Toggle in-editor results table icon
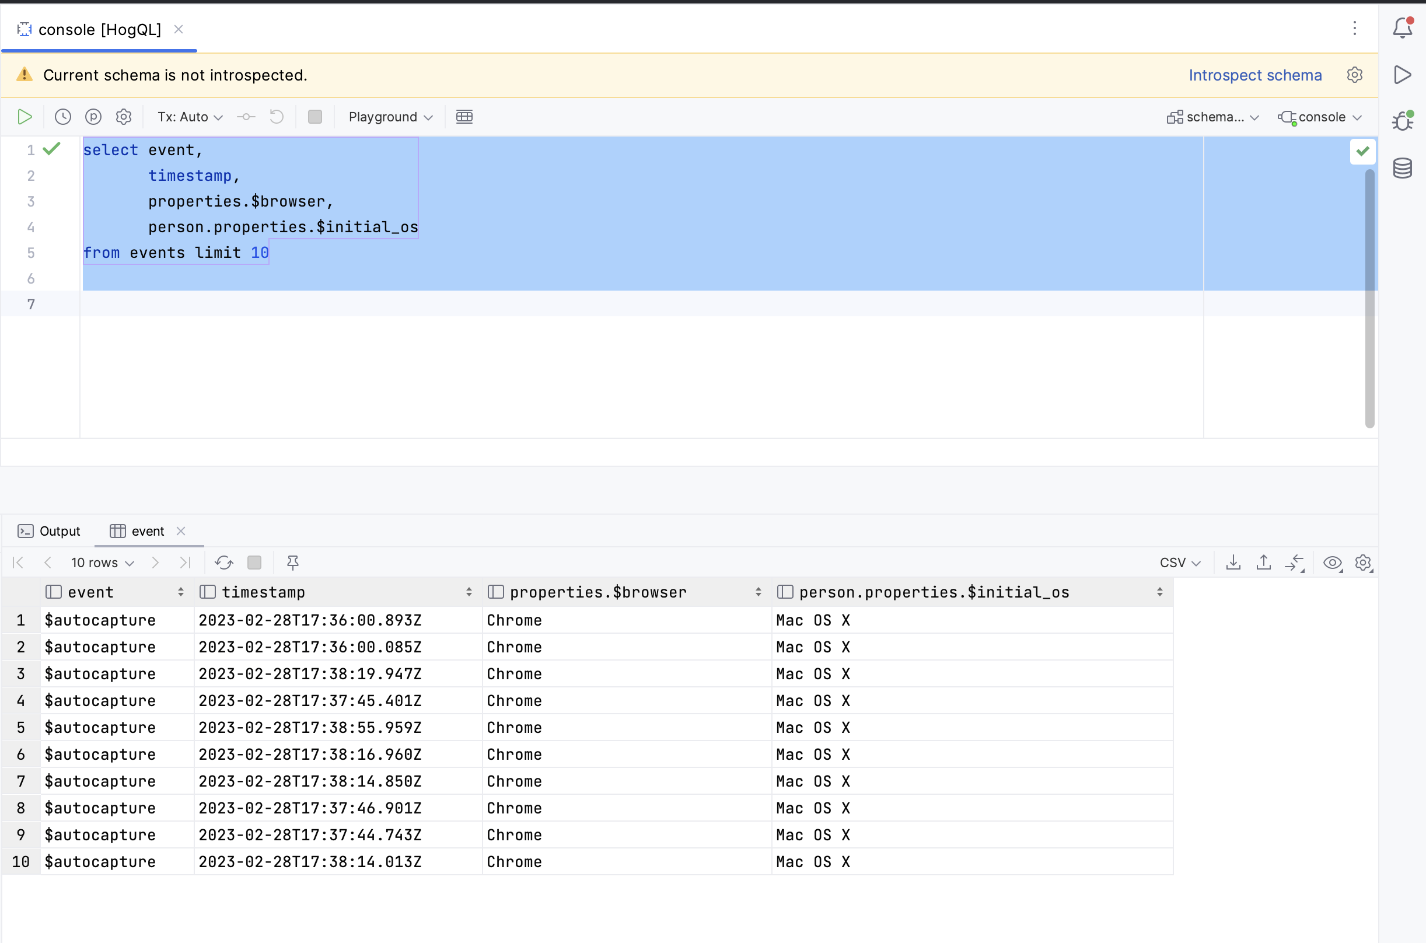Viewport: 1426px width, 943px height. pos(464,117)
